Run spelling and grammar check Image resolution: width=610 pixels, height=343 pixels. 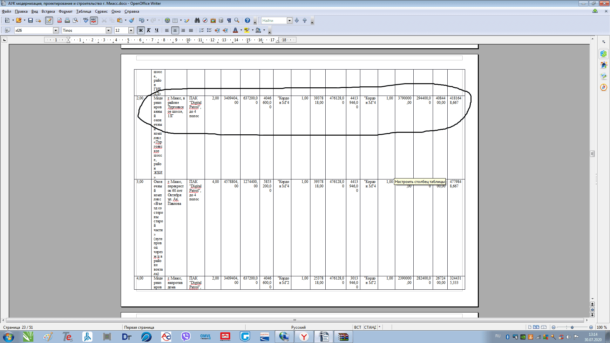pos(86,20)
